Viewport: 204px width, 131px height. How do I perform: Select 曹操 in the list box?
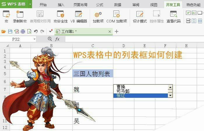141,86
